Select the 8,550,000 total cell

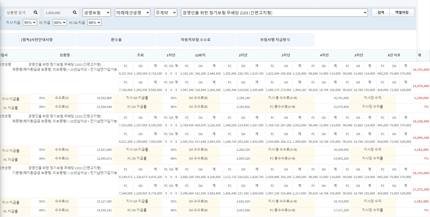tap(155, 125)
